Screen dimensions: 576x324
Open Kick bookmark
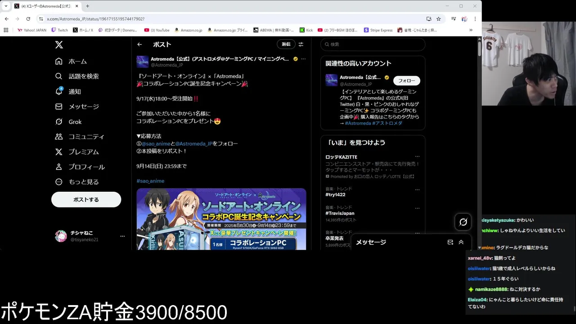click(x=306, y=30)
